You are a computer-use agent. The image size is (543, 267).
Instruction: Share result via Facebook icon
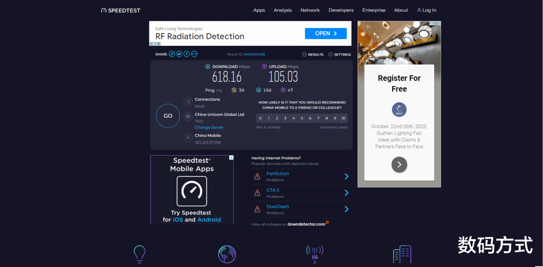(x=187, y=54)
